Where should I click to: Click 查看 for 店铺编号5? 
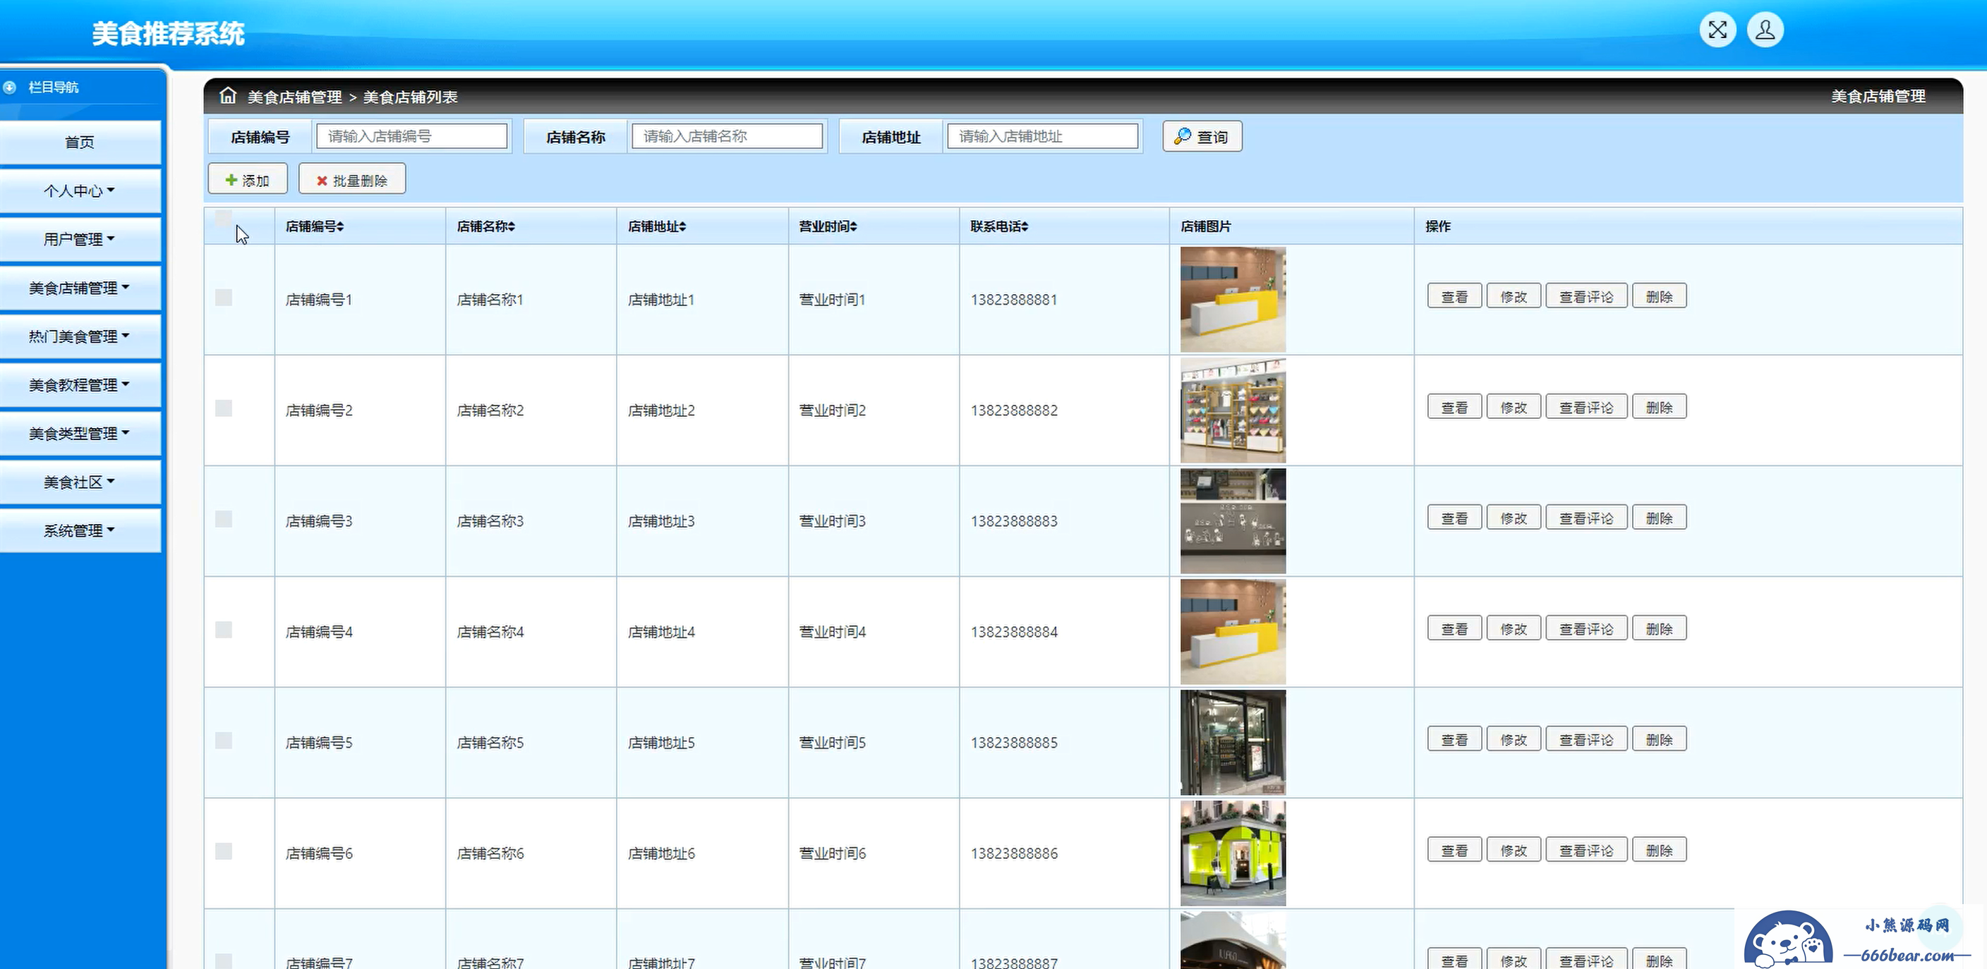click(x=1454, y=739)
